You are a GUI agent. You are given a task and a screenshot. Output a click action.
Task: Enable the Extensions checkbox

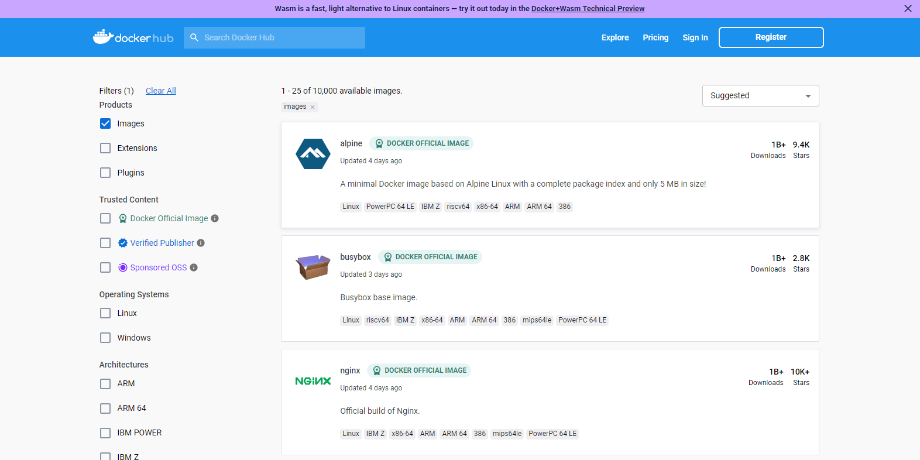pyautogui.click(x=105, y=148)
